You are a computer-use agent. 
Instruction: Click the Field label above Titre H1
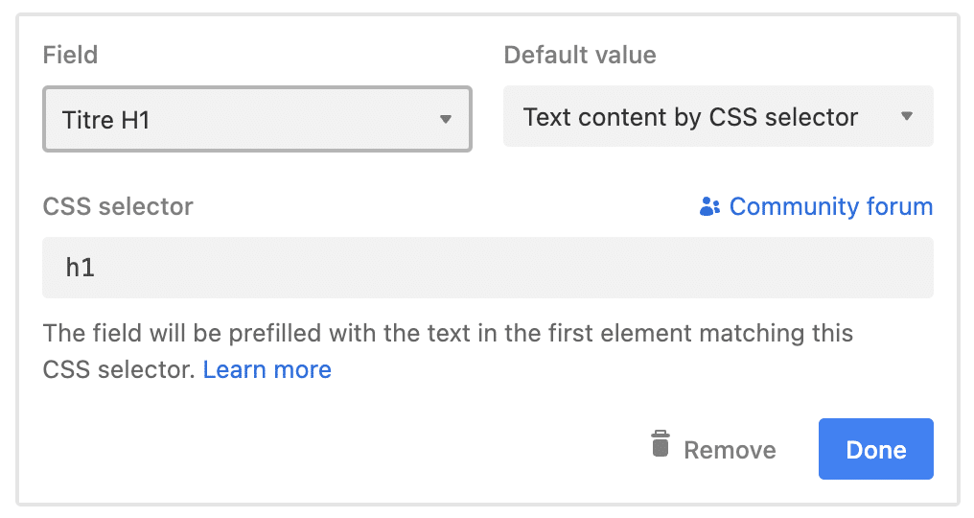pos(70,55)
